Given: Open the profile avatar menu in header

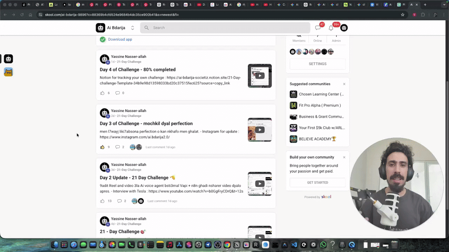Looking at the screenshot, I should 344,28.
